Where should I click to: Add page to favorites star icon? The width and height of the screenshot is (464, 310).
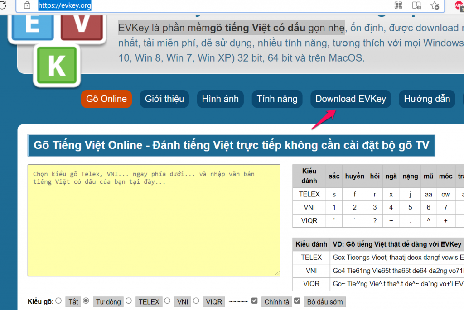435,5
